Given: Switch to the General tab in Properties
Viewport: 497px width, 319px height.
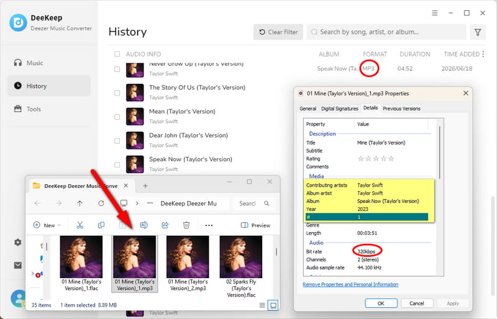Looking at the screenshot, I should tap(308, 109).
